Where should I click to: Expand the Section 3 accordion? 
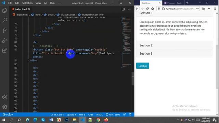point(175,53)
